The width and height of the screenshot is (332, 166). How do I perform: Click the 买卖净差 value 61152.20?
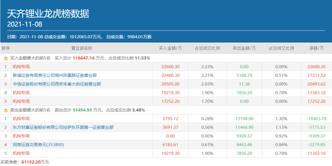(x=31, y=162)
